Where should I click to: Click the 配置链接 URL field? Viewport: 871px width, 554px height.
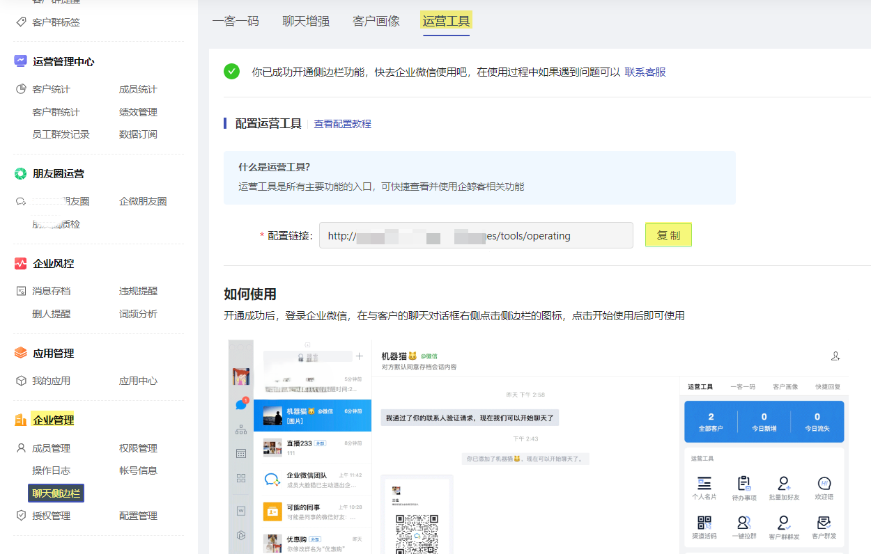pyautogui.click(x=476, y=235)
